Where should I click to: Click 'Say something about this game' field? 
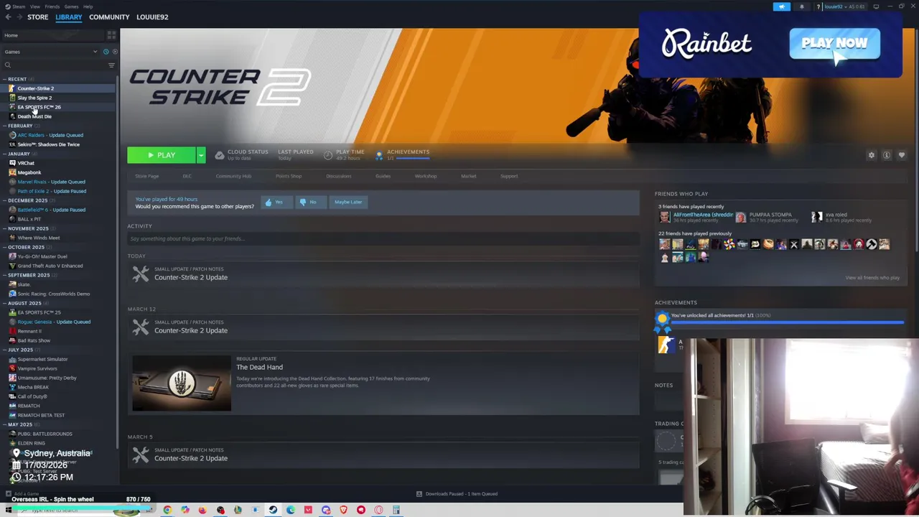(383, 238)
